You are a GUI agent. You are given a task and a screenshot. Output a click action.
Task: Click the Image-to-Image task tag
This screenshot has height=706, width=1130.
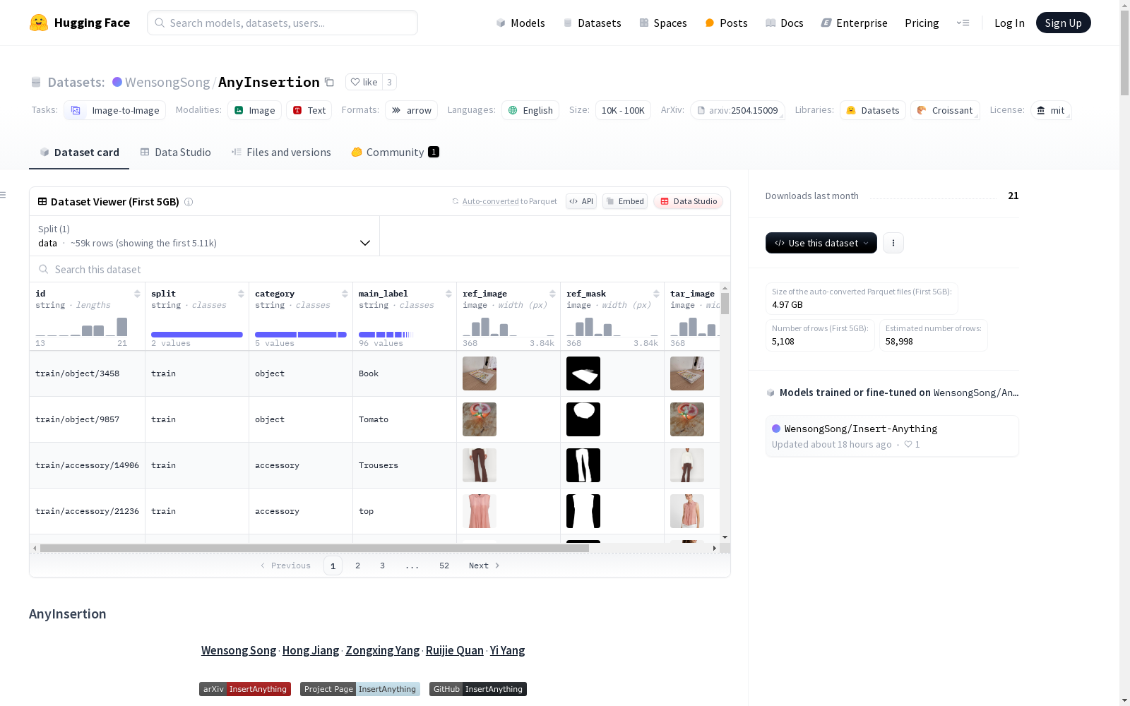pos(114,110)
